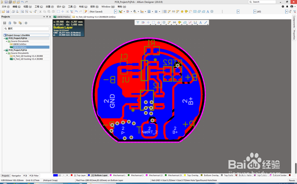Open the '(All)' filter dropdown arrow
This screenshot has width=297, height=184.
coord(287,12)
